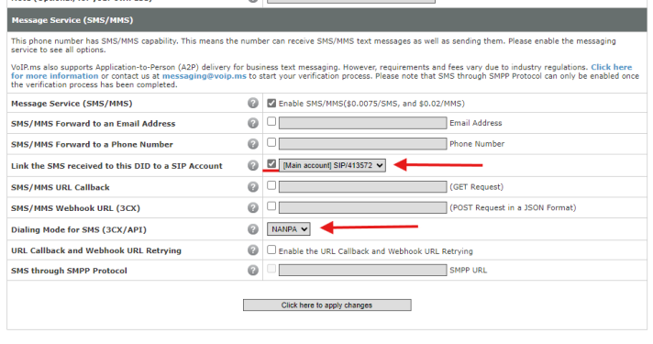Screen dimensions: 653x344
Task: Select the SMS/MMS Webhook URL (3CX) label
Action: coord(75,208)
